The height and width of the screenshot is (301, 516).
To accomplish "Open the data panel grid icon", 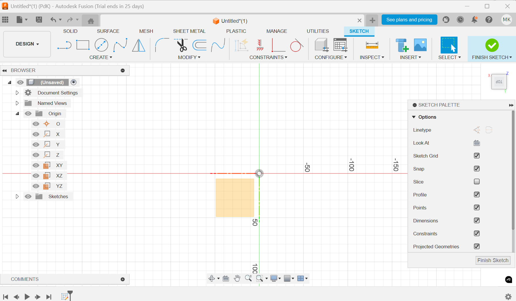I will [x=5, y=20].
